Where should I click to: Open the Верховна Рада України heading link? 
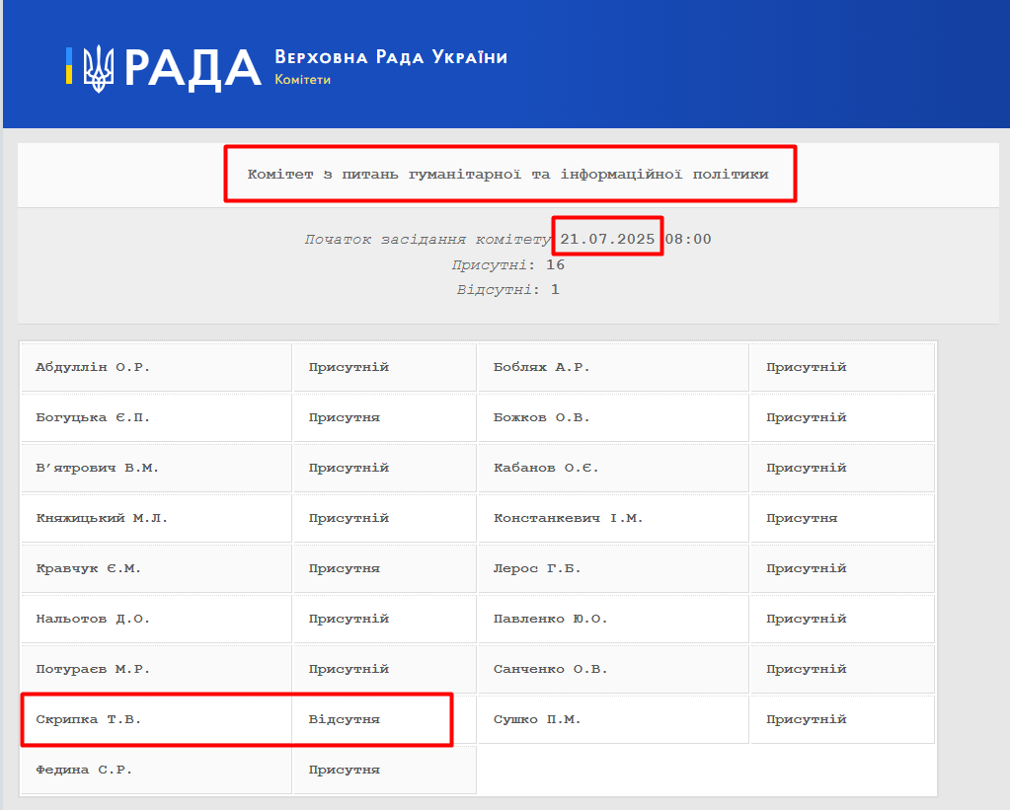click(x=391, y=57)
